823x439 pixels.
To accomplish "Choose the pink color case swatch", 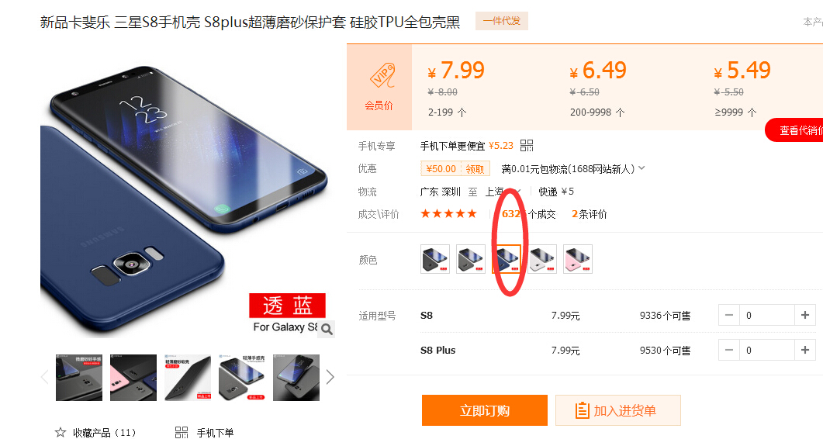I will (578, 259).
